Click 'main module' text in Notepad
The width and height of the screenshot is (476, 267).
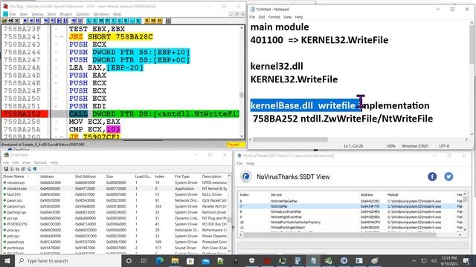point(280,27)
